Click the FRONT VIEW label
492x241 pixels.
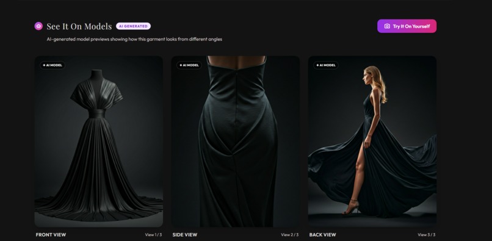click(x=51, y=235)
